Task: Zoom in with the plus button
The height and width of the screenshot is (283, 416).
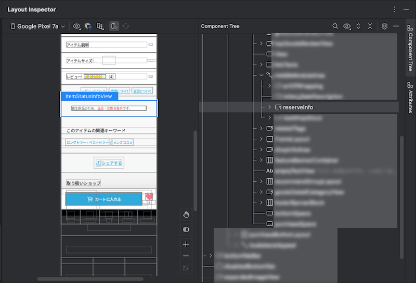Action: pos(186,244)
